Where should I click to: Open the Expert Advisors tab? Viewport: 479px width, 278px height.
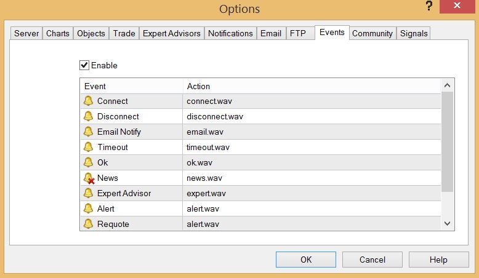tap(172, 33)
